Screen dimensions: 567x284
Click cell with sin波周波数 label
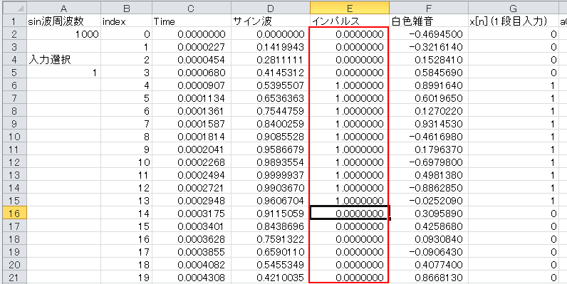(x=63, y=21)
